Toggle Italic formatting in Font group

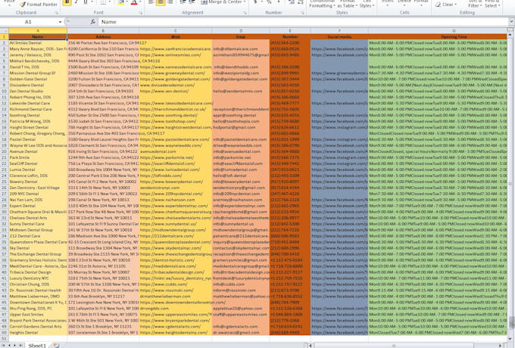coord(76,2)
